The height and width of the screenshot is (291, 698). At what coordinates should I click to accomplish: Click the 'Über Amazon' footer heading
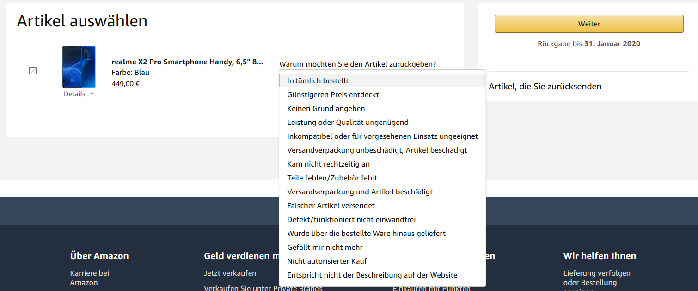[99, 256]
